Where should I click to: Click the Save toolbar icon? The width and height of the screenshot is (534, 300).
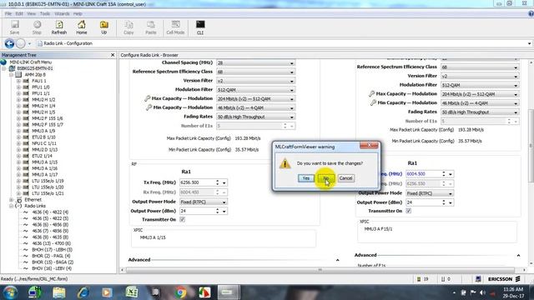coord(15,27)
